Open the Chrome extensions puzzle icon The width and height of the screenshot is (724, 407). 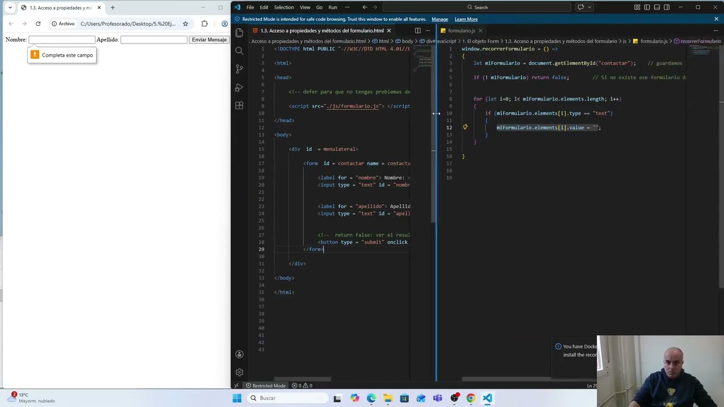click(x=204, y=24)
